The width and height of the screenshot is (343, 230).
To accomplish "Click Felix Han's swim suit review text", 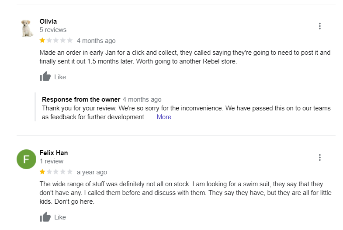I will click(x=185, y=193).
